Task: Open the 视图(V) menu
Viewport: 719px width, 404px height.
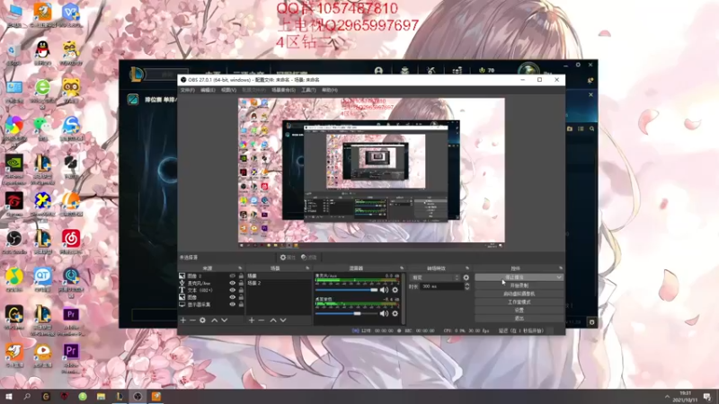Action: pos(228,91)
